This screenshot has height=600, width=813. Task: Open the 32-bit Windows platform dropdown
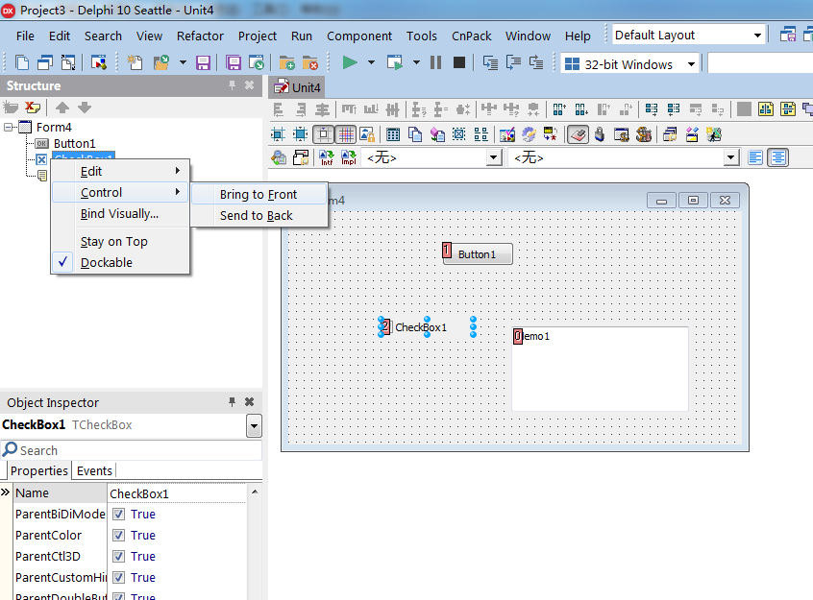click(x=691, y=64)
